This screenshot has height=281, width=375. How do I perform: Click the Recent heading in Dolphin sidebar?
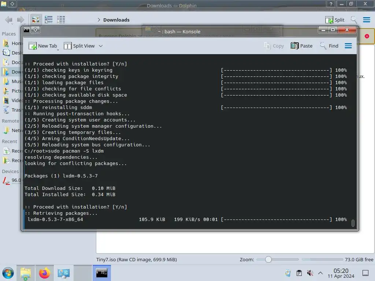(x=10, y=142)
